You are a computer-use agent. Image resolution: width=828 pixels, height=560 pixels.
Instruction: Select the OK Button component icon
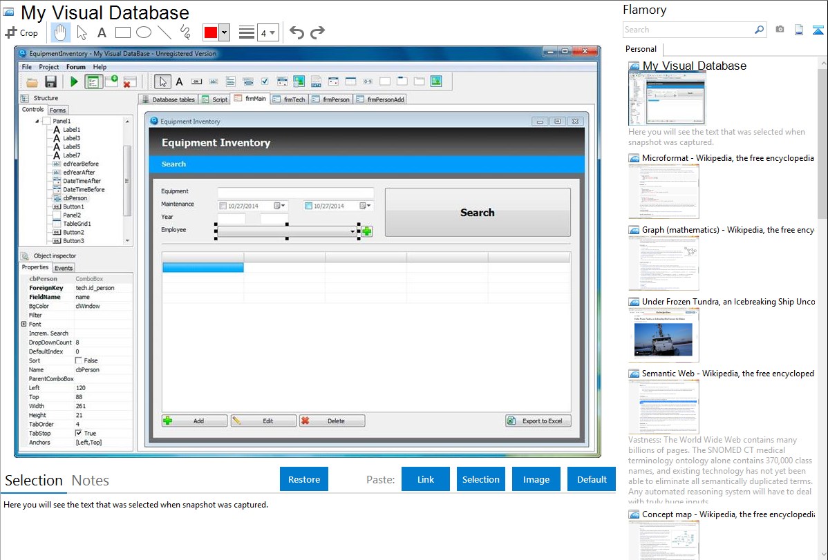click(x=196, y=81)
